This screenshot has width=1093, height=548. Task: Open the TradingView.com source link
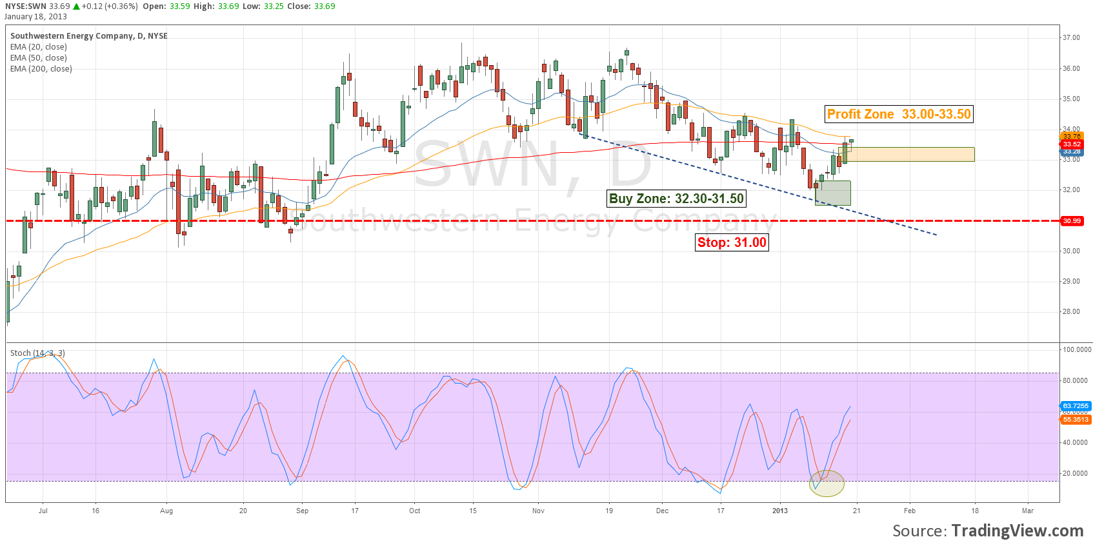pos(1017,531)
